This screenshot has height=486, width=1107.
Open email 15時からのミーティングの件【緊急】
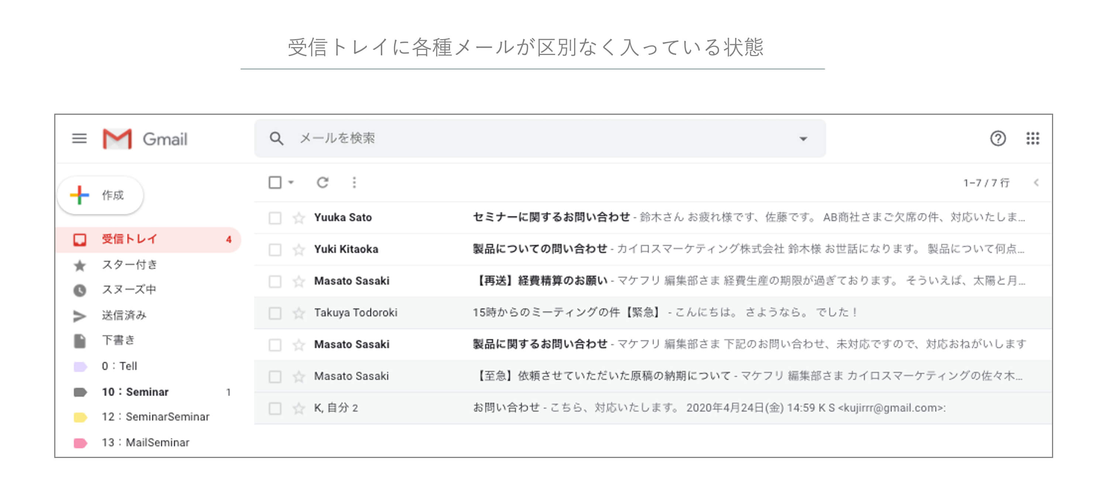(653, 313)
